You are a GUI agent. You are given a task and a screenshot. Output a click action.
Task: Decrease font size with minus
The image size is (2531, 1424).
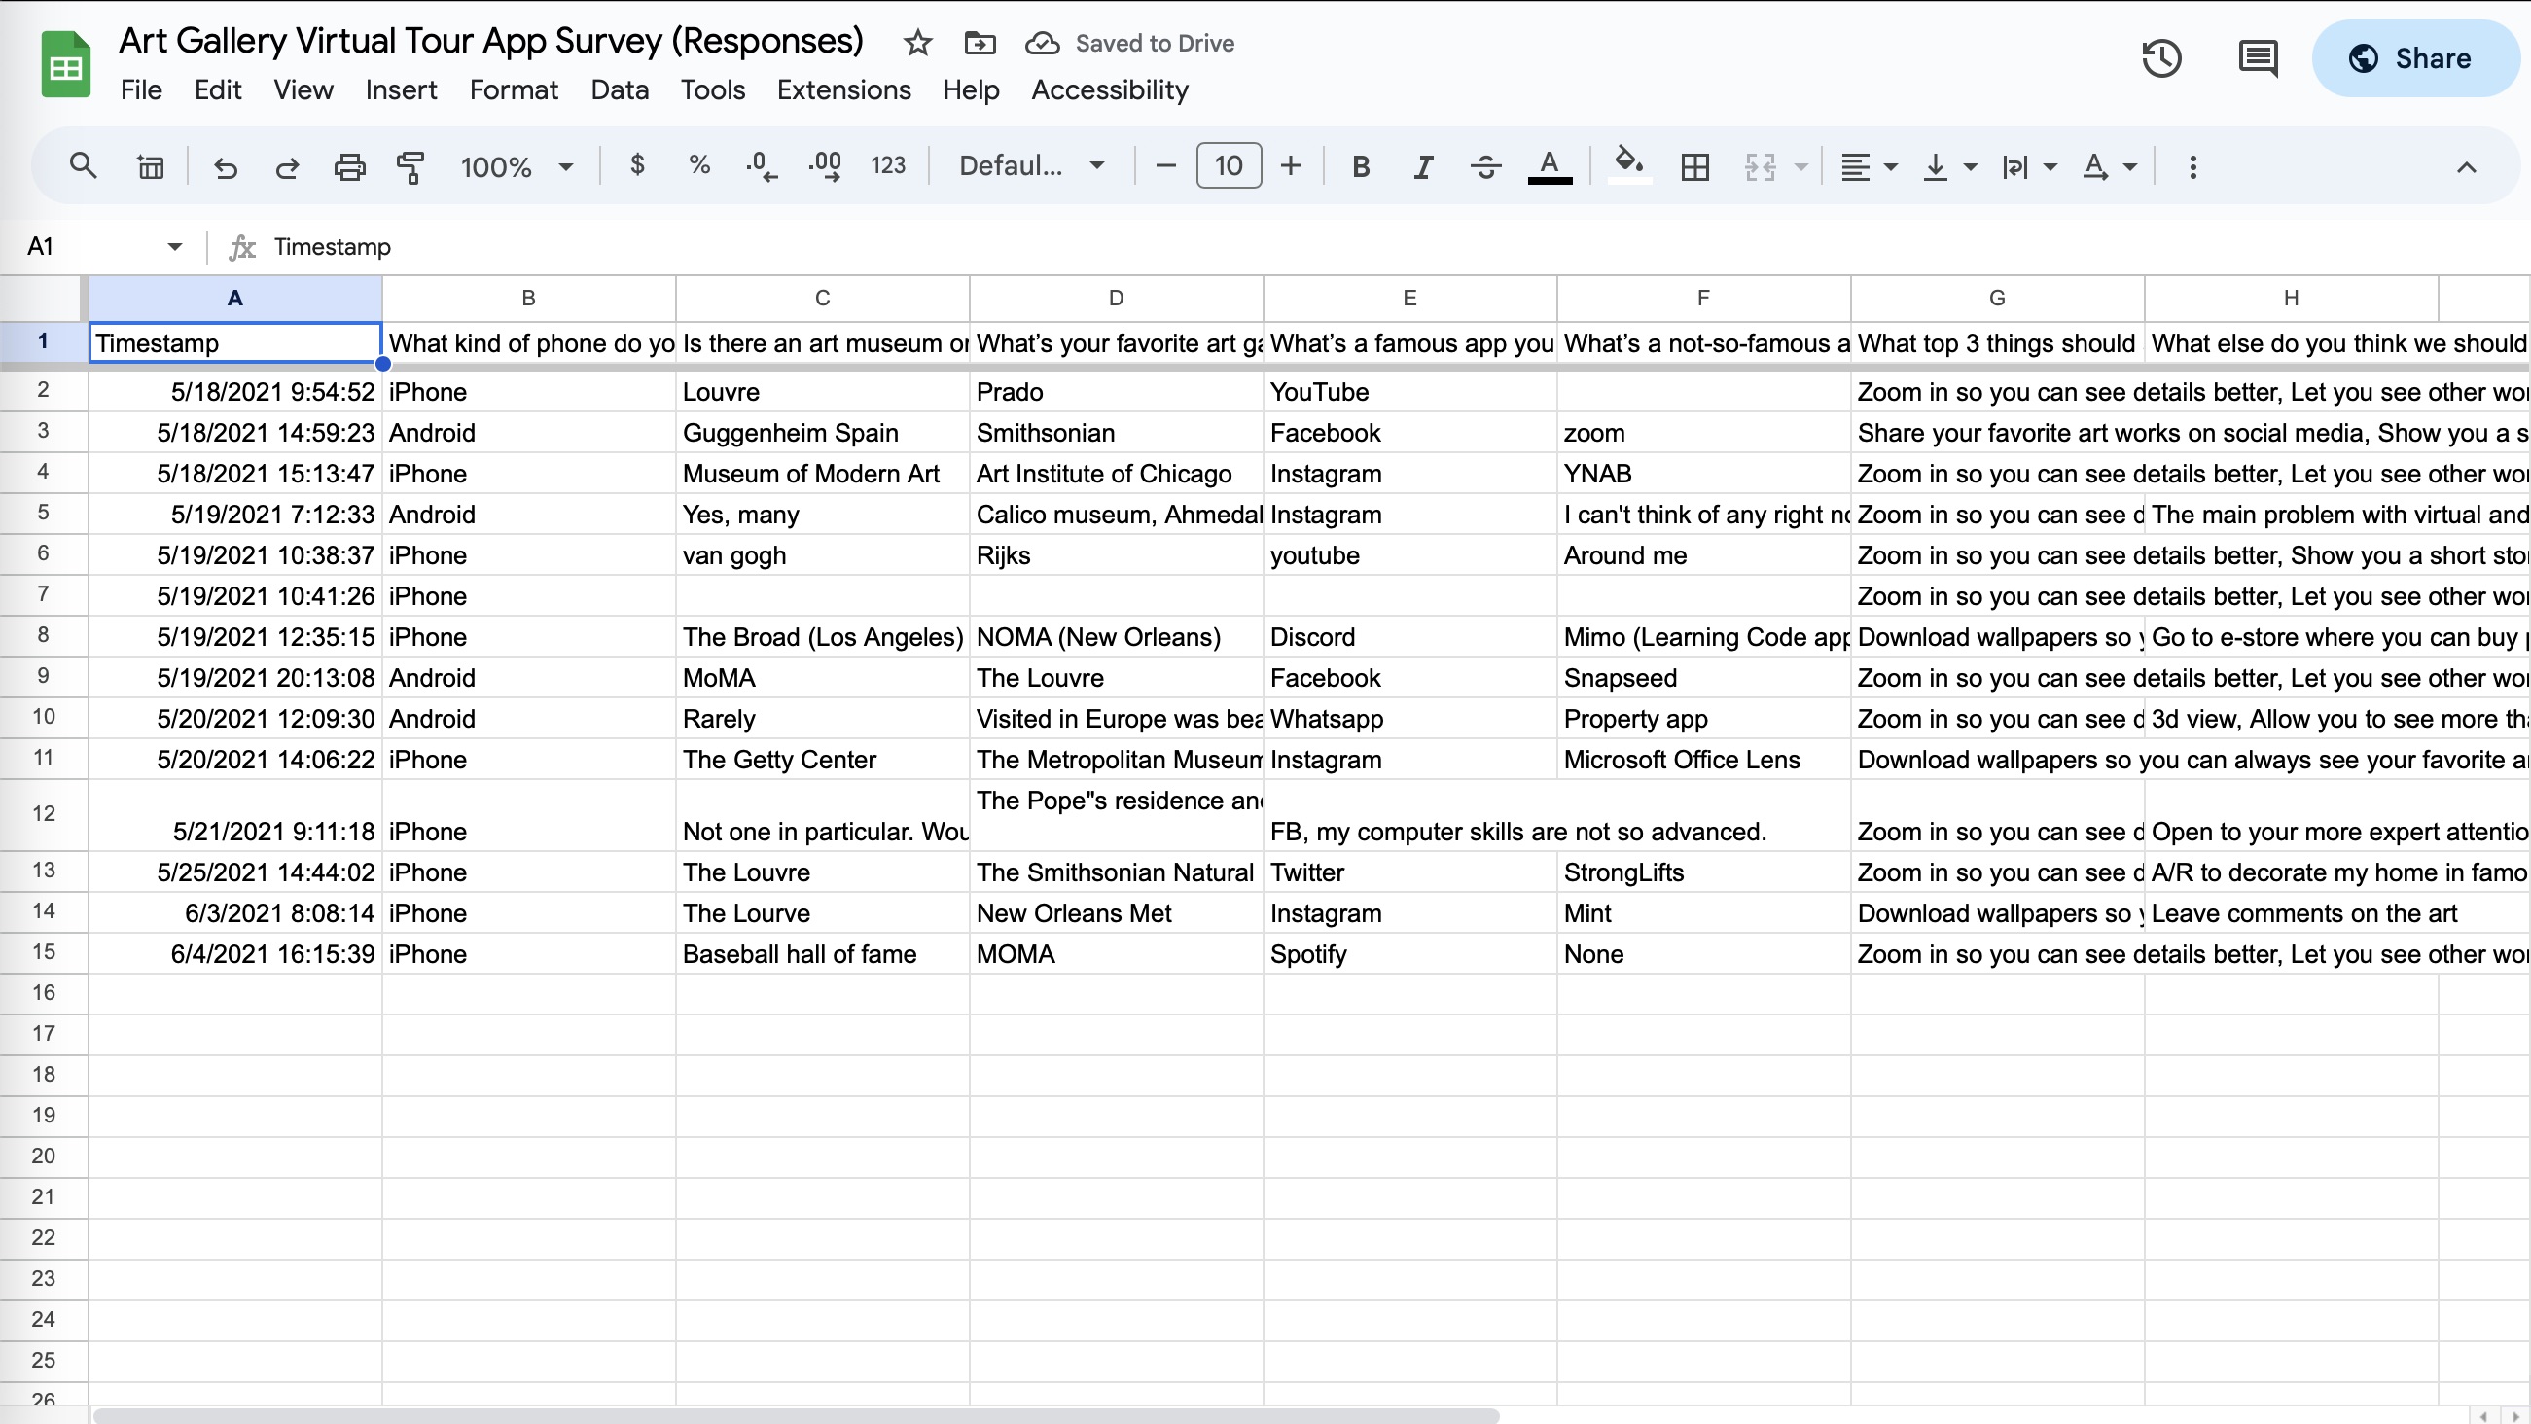(1166, 166)
